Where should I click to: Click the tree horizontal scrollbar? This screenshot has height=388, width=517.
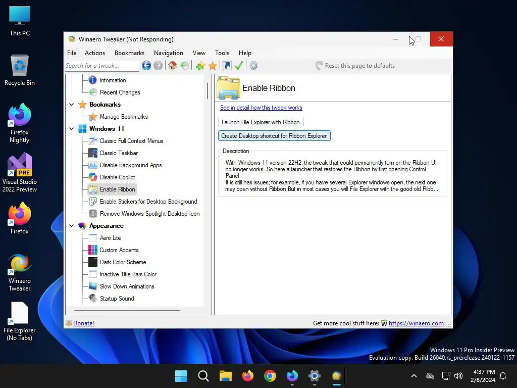pos(127,311)
